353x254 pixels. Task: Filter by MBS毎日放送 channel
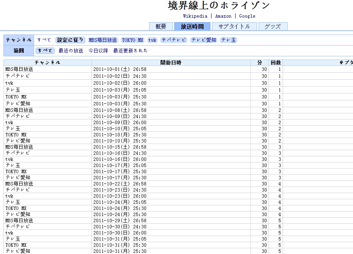103,40
